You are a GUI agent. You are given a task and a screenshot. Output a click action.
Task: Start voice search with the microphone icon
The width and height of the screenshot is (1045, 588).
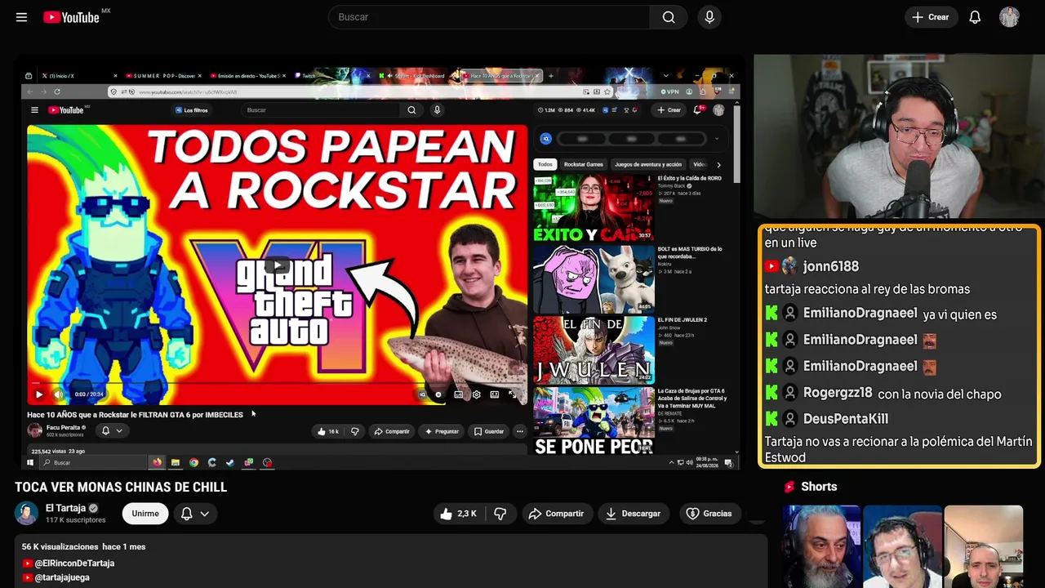709,17
